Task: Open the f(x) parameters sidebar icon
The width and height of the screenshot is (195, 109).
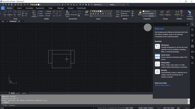Action: [192, 52]
